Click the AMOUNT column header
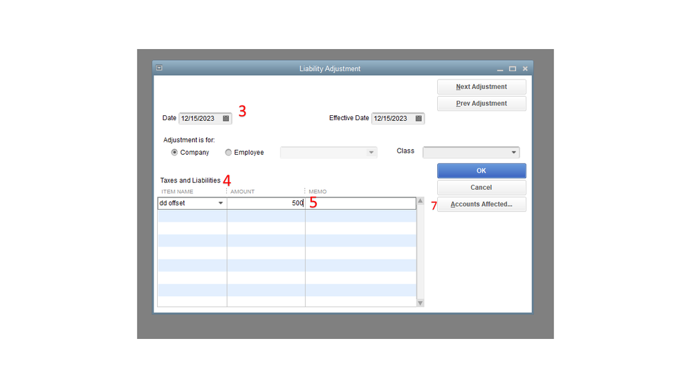 click(x=242, y=191)
